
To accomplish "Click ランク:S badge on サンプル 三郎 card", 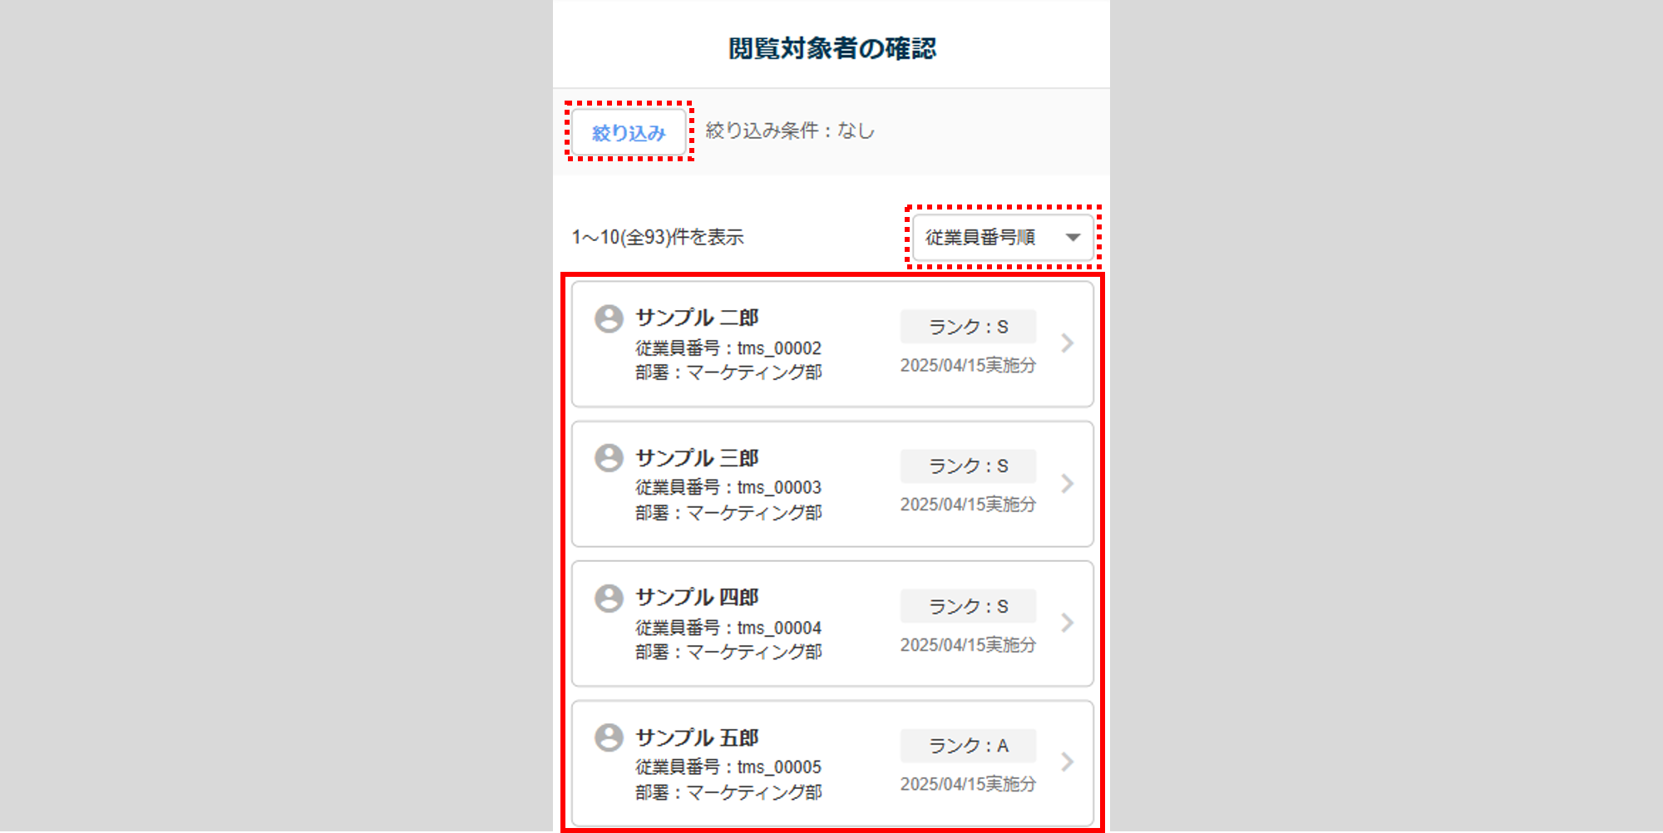I will [968, 466].
